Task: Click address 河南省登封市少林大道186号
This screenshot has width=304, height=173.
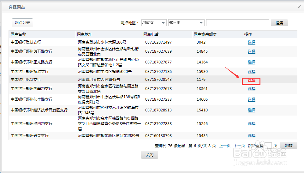Action: [102, 42]
